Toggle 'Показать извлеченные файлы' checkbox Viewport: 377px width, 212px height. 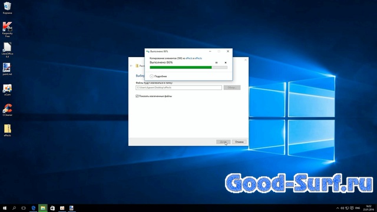(x=137, y=96)
